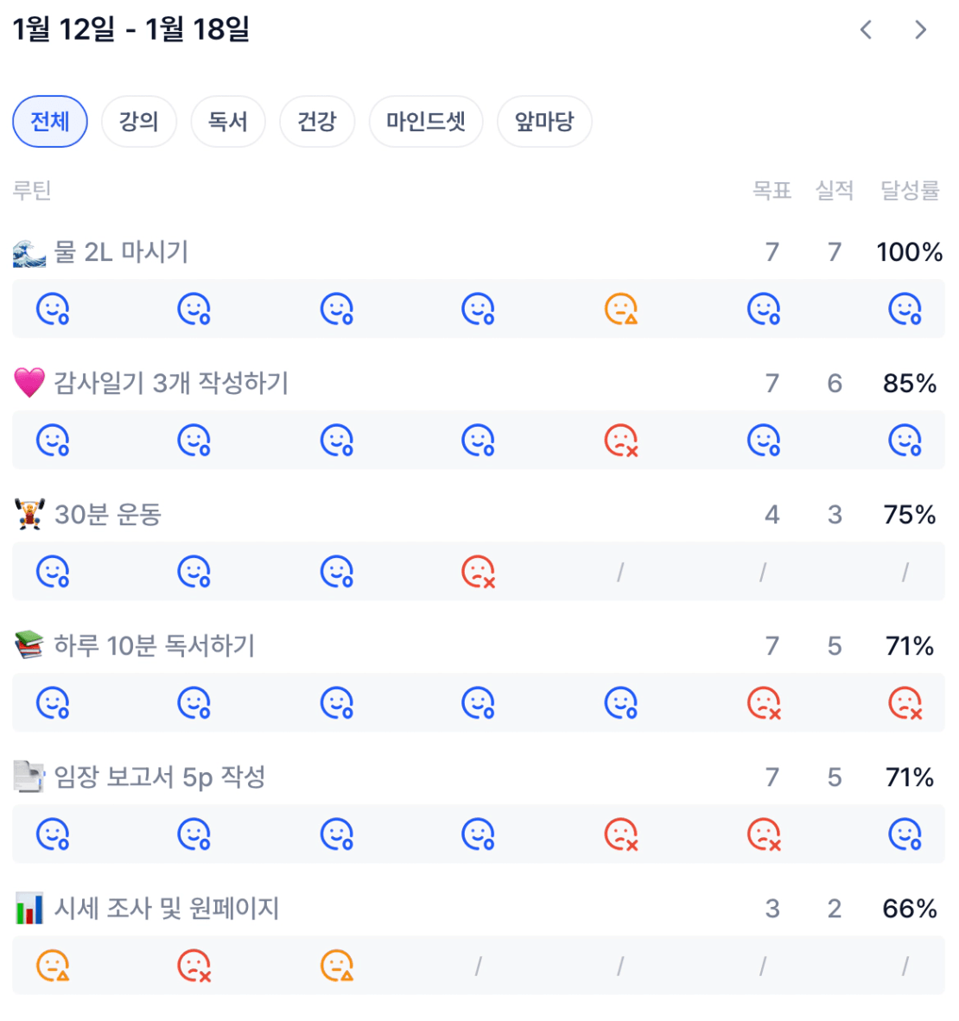Click the bar chart icon for 시세 조사
959x1021 pixels.
[x=29, y=908]
